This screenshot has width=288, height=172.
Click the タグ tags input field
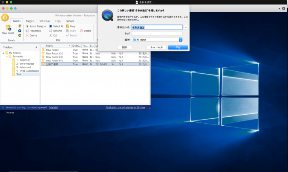coord(157,33)
